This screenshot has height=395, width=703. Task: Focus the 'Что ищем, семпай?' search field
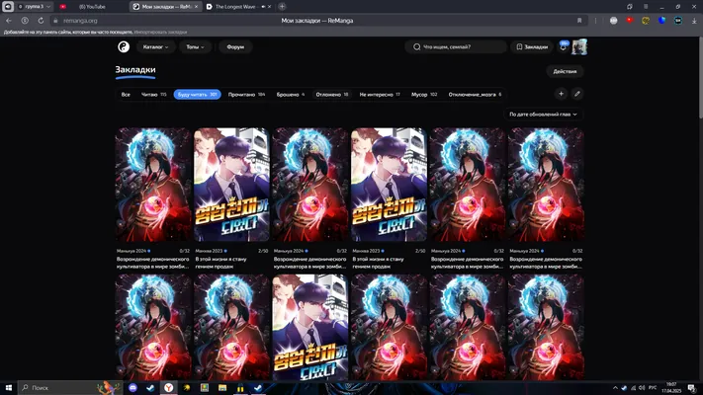(x=456, y=46)
